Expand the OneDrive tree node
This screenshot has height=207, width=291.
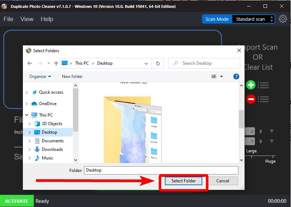(x=27, y=104)
